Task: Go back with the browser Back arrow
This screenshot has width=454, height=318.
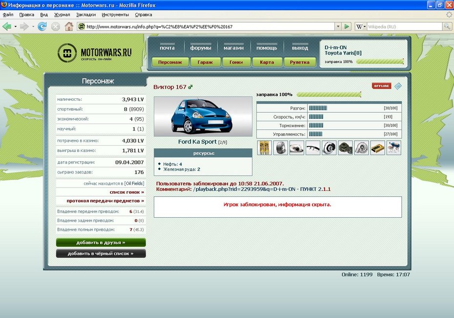Action: tap(7, 27)
